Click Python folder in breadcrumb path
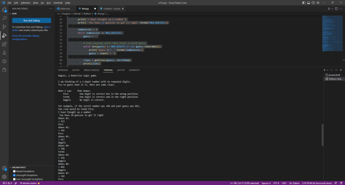The height and width of the screenshot is (185, 345). [x=87, y=14]
